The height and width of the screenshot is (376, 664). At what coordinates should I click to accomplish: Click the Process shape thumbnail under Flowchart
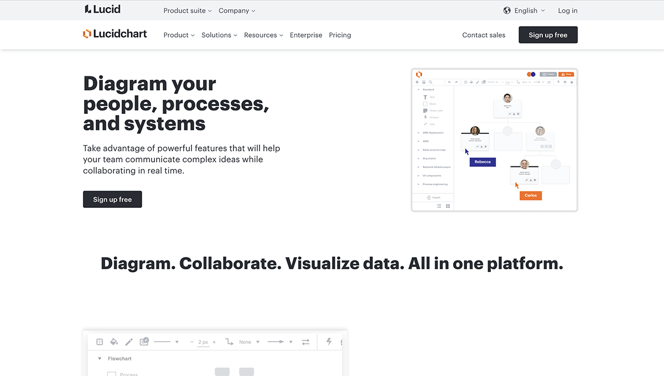point(112,373)
